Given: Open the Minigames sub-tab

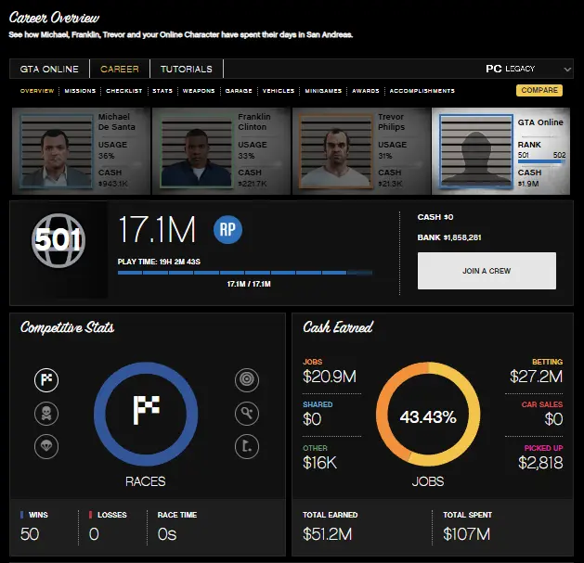Looking at the screenshot, I should 323,91.
